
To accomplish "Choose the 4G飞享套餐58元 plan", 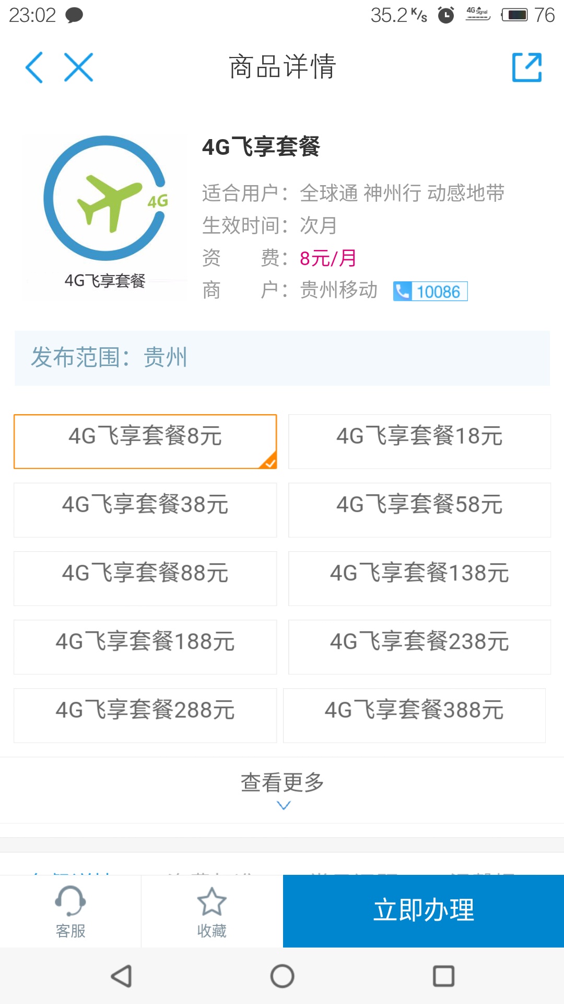I will pyautogui.click(x=419, y=510).
